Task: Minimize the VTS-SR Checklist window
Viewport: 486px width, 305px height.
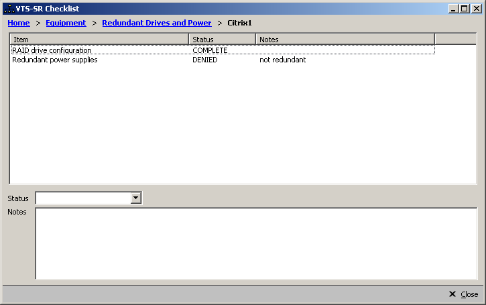Action: pyautogui.click(x=454, y=9)
